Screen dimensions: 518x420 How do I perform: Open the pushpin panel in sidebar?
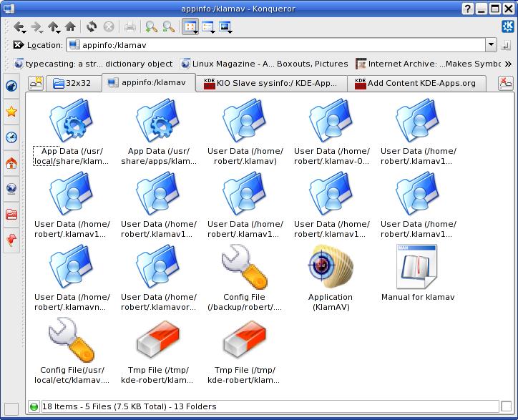11,240
